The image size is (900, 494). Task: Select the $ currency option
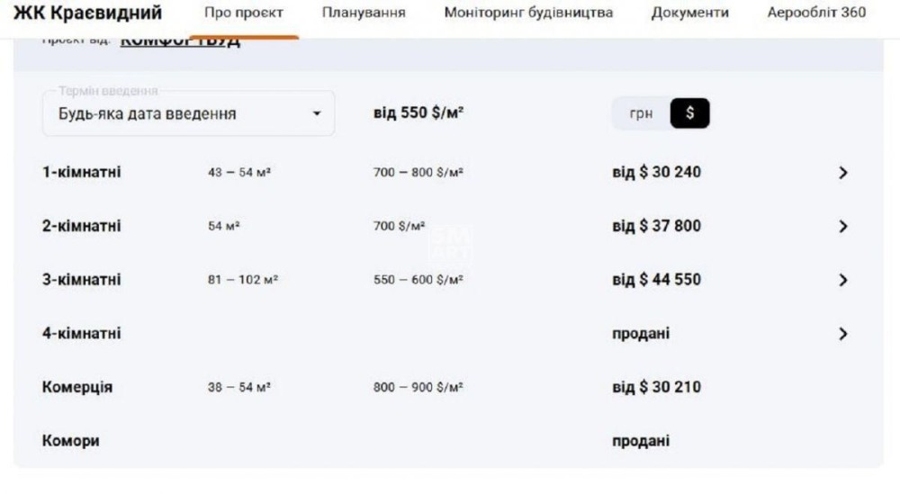pyautogui.click(x=689, y=114)
